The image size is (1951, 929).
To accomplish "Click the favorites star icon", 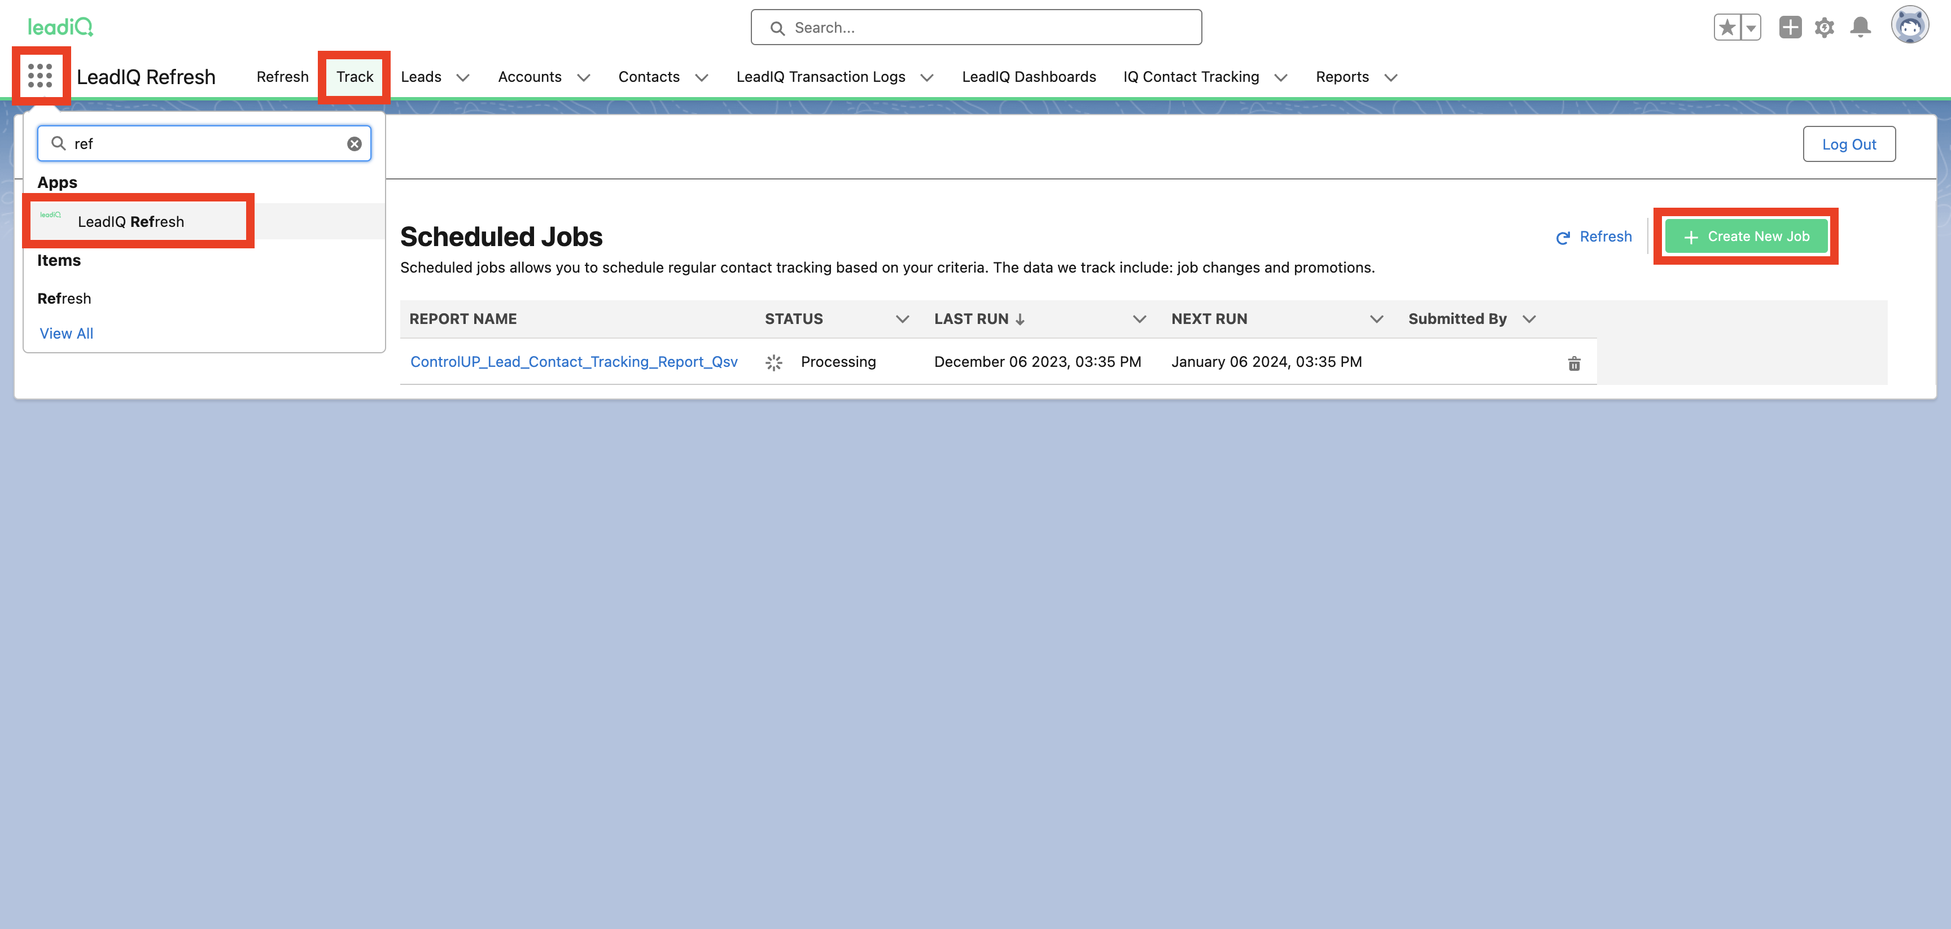I will tap(1727, 27).
